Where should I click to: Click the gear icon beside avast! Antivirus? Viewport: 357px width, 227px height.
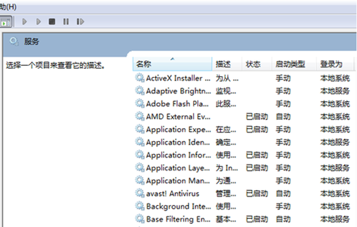(x=139, y=193)
